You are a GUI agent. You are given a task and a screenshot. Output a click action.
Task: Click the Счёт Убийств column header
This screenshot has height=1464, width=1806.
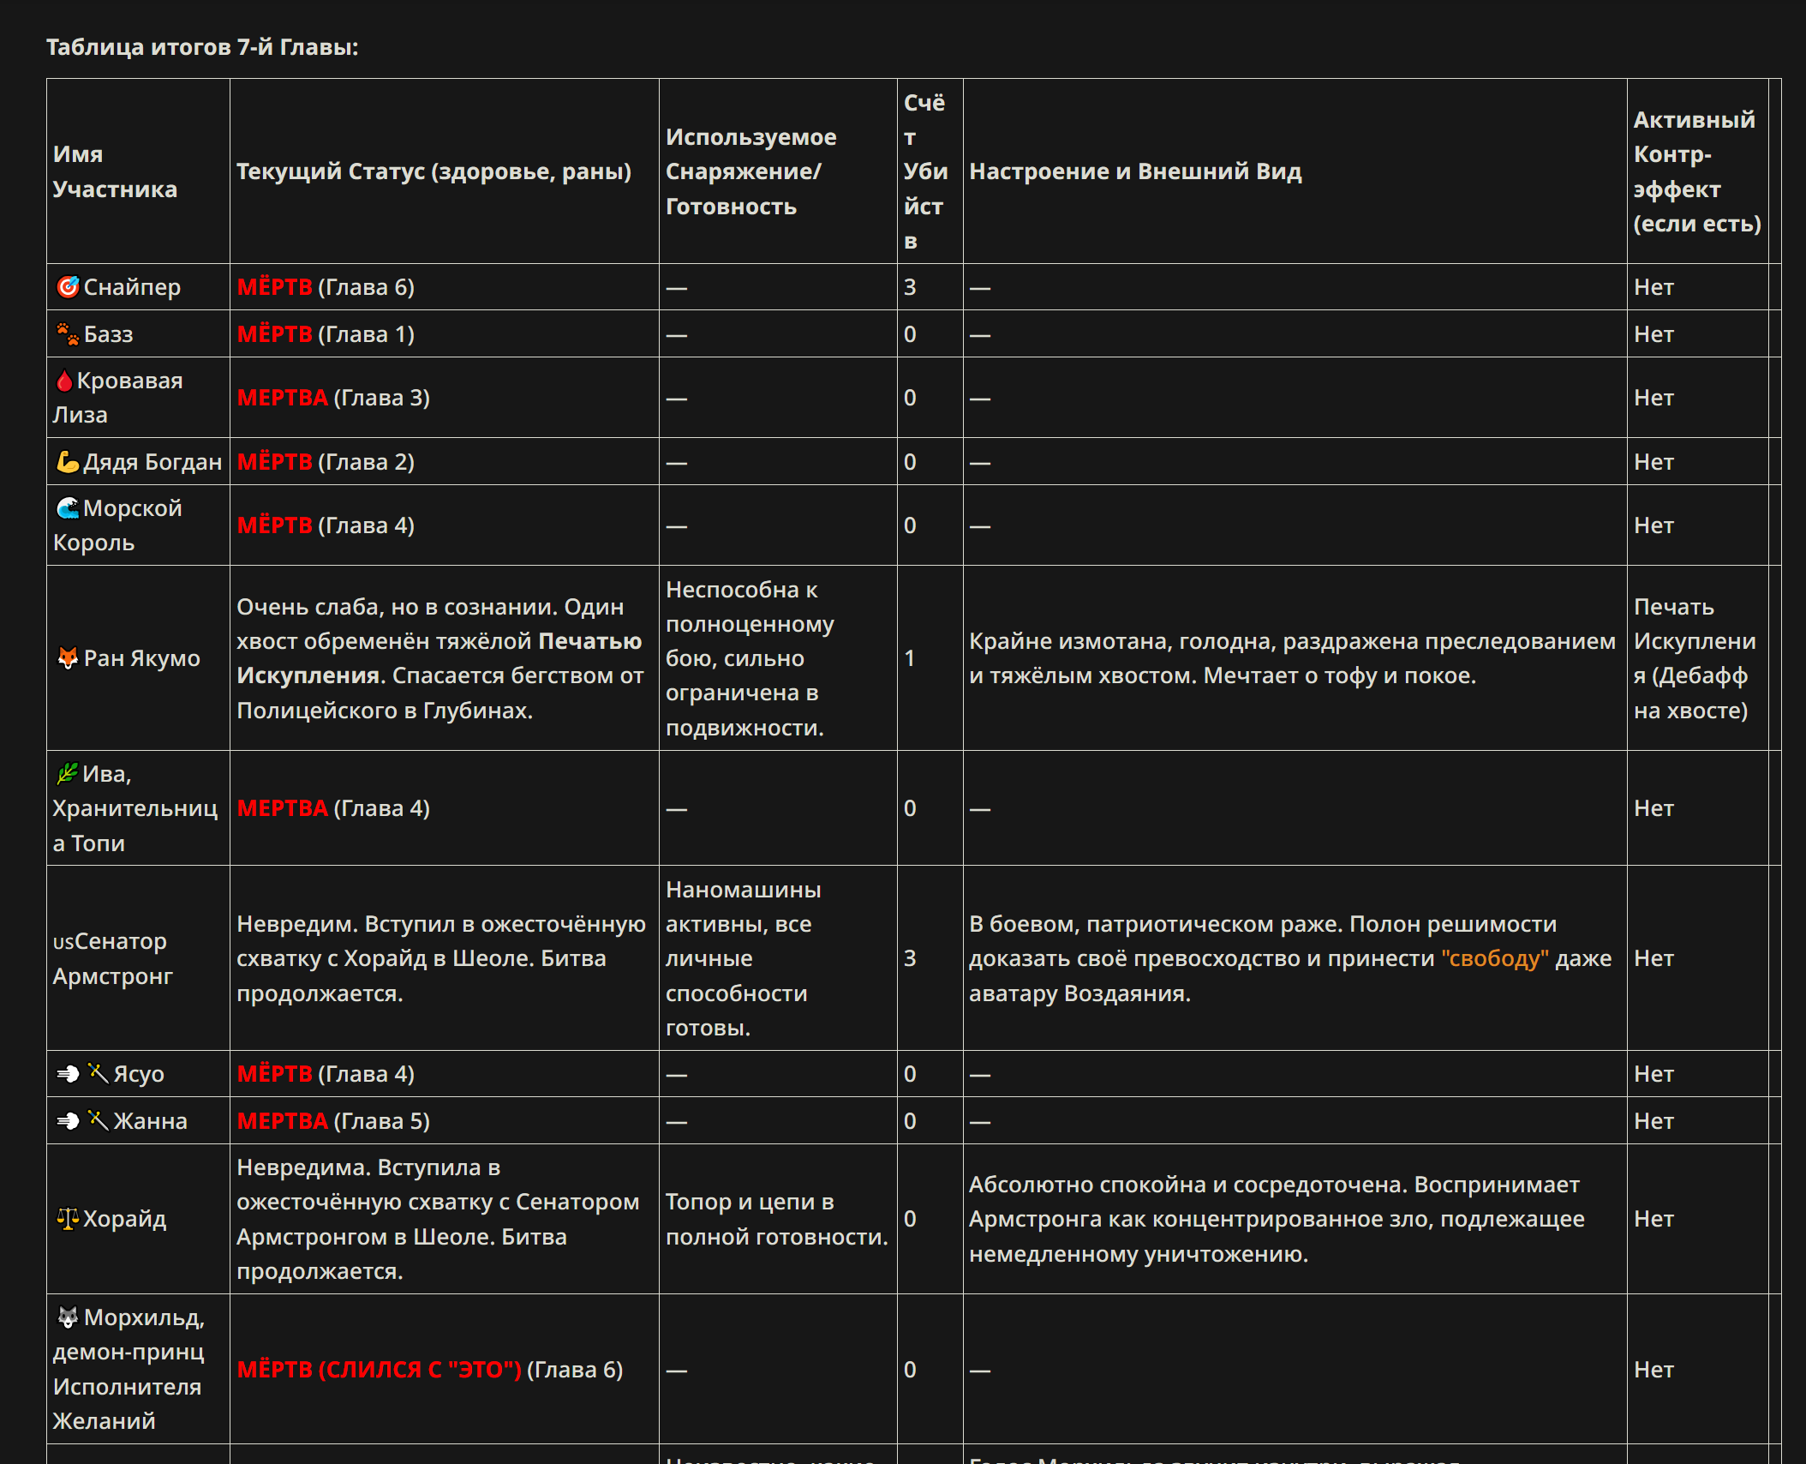point(926,171)
